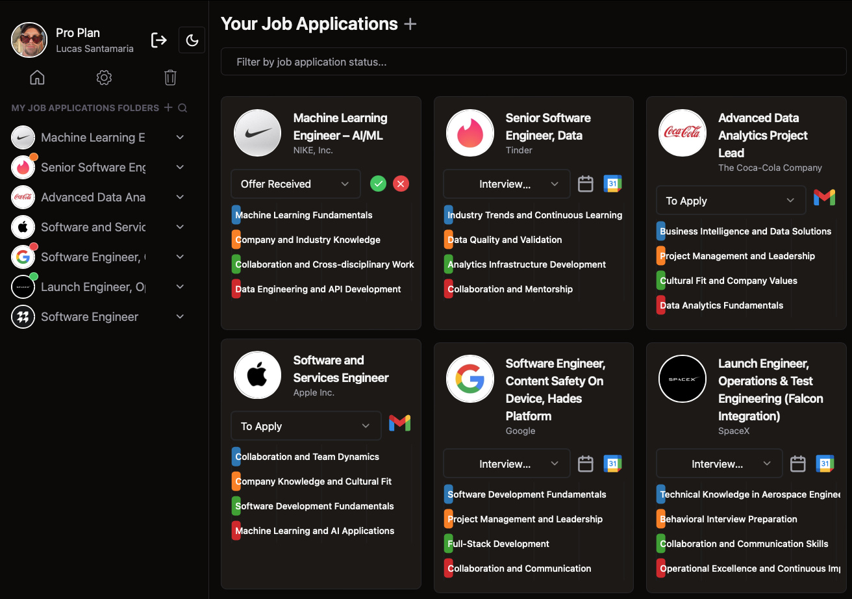Open calendar outline icon on SpaceX card
The image size is (852, 599).
click(798, 464)
